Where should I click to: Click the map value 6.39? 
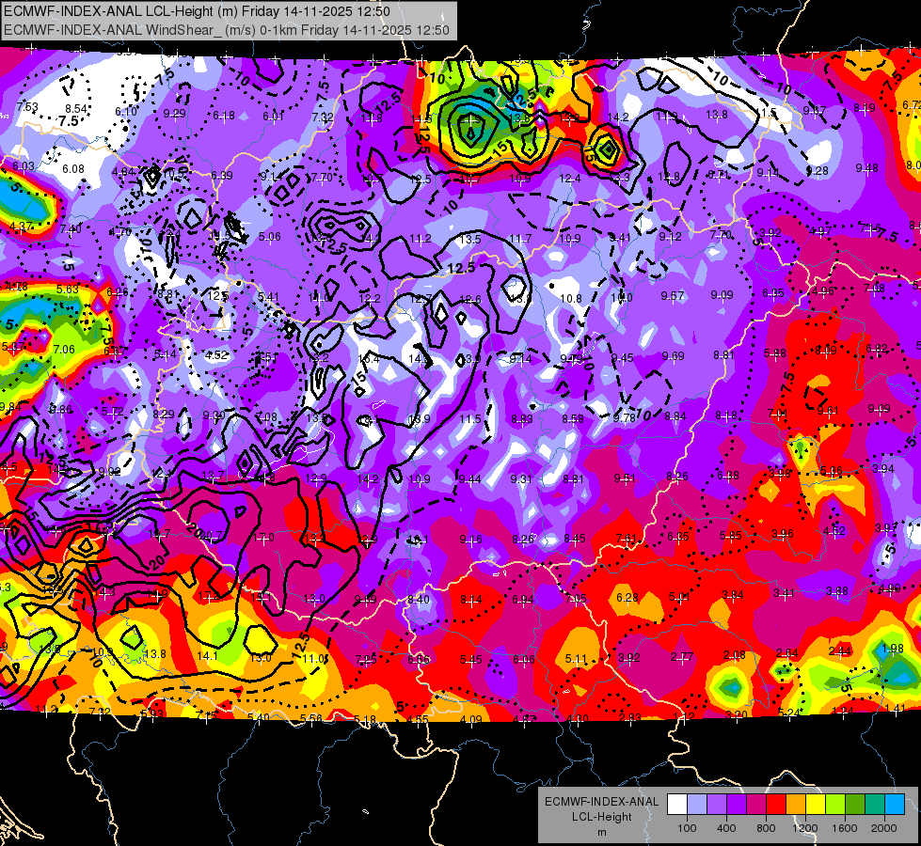click(x=222, y=176)
